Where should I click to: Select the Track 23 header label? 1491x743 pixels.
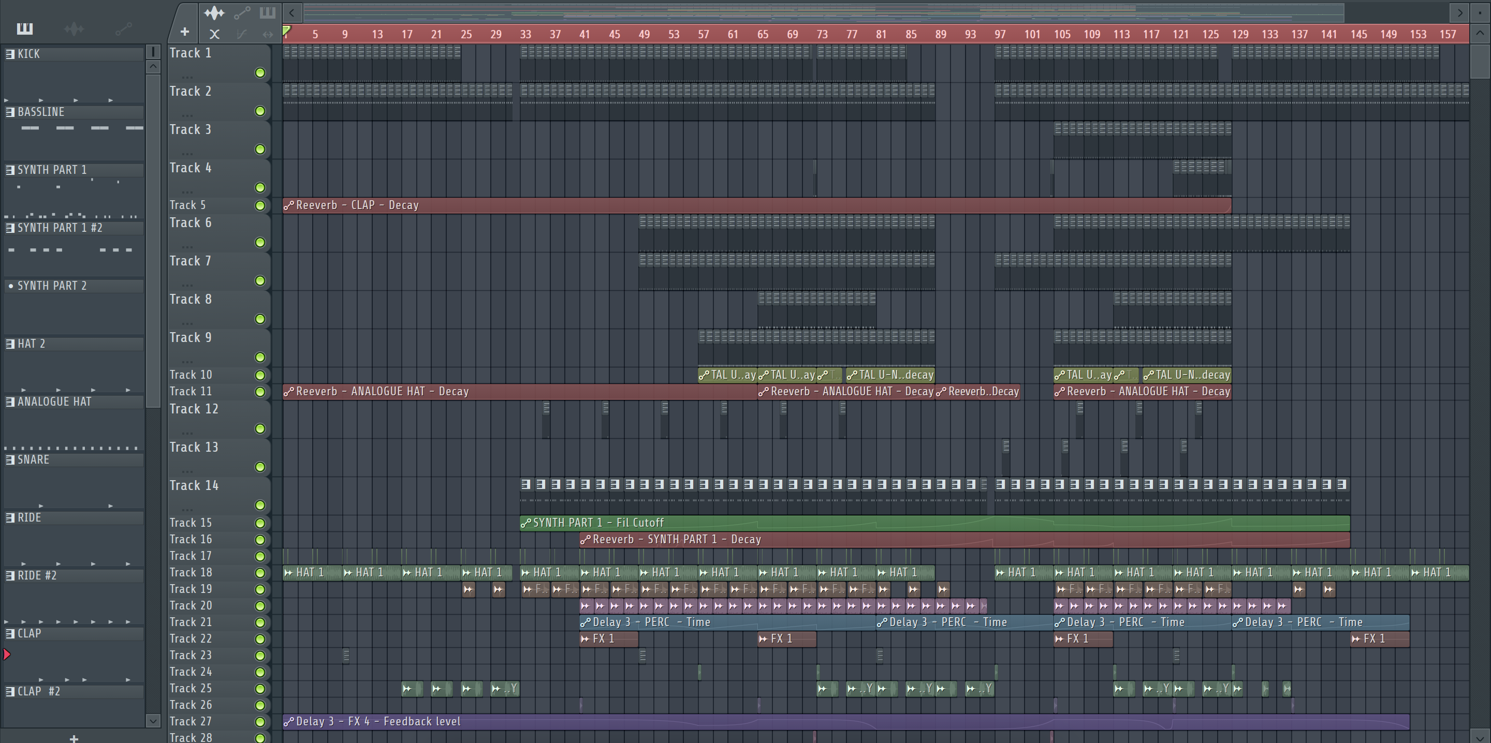[x=191, y=656]
